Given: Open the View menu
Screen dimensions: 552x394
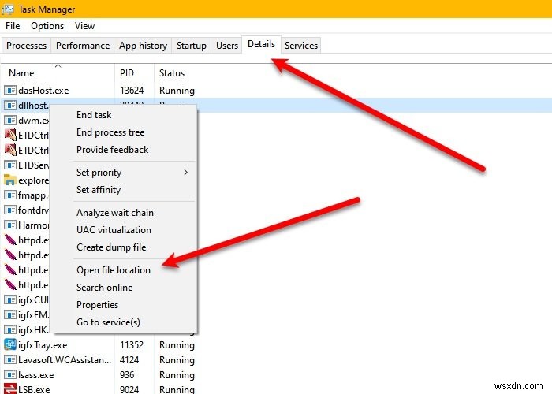Looking at the screenshot, I should point(84,26).
